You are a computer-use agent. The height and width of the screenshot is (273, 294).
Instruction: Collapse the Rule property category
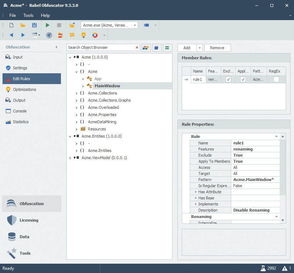tap(276, 136)
